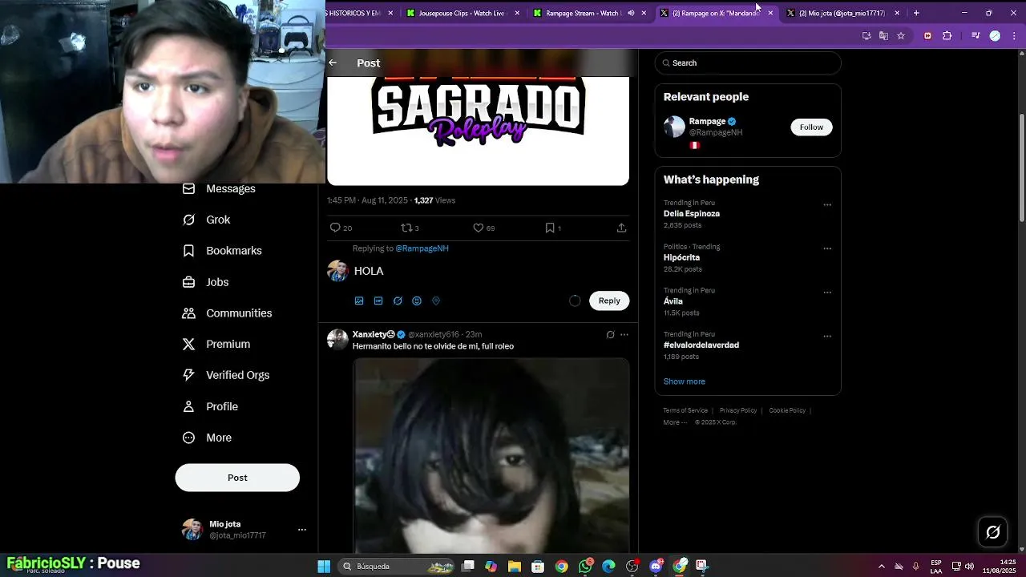
Task: Click the share icon on the post
Action: click(621, 228)
